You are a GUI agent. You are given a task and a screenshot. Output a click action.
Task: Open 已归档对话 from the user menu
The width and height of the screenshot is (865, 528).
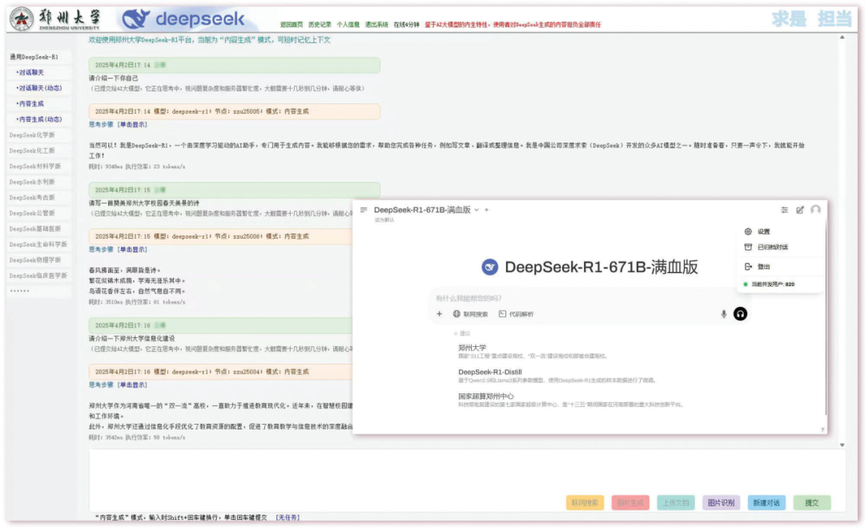tap(771, 248)
